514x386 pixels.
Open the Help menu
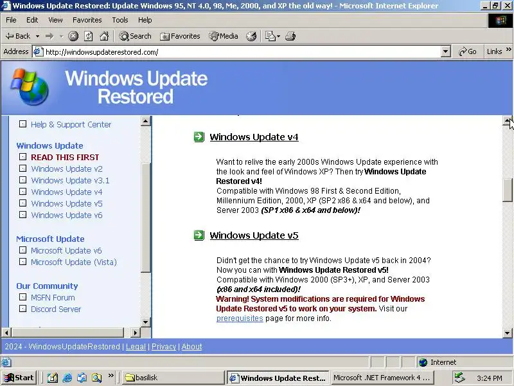tap(145, 20)
